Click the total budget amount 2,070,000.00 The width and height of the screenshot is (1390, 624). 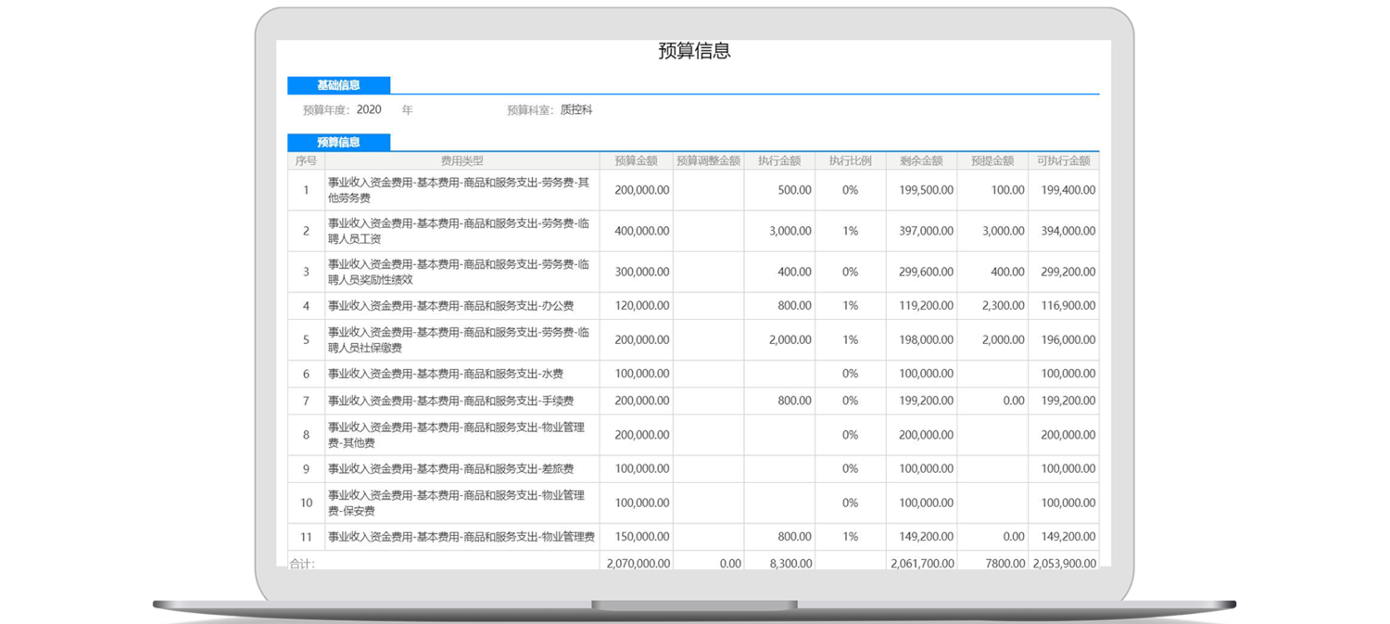(638, 564)
